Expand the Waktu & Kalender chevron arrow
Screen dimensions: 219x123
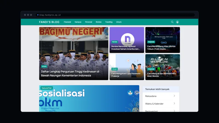coord(174,104)
